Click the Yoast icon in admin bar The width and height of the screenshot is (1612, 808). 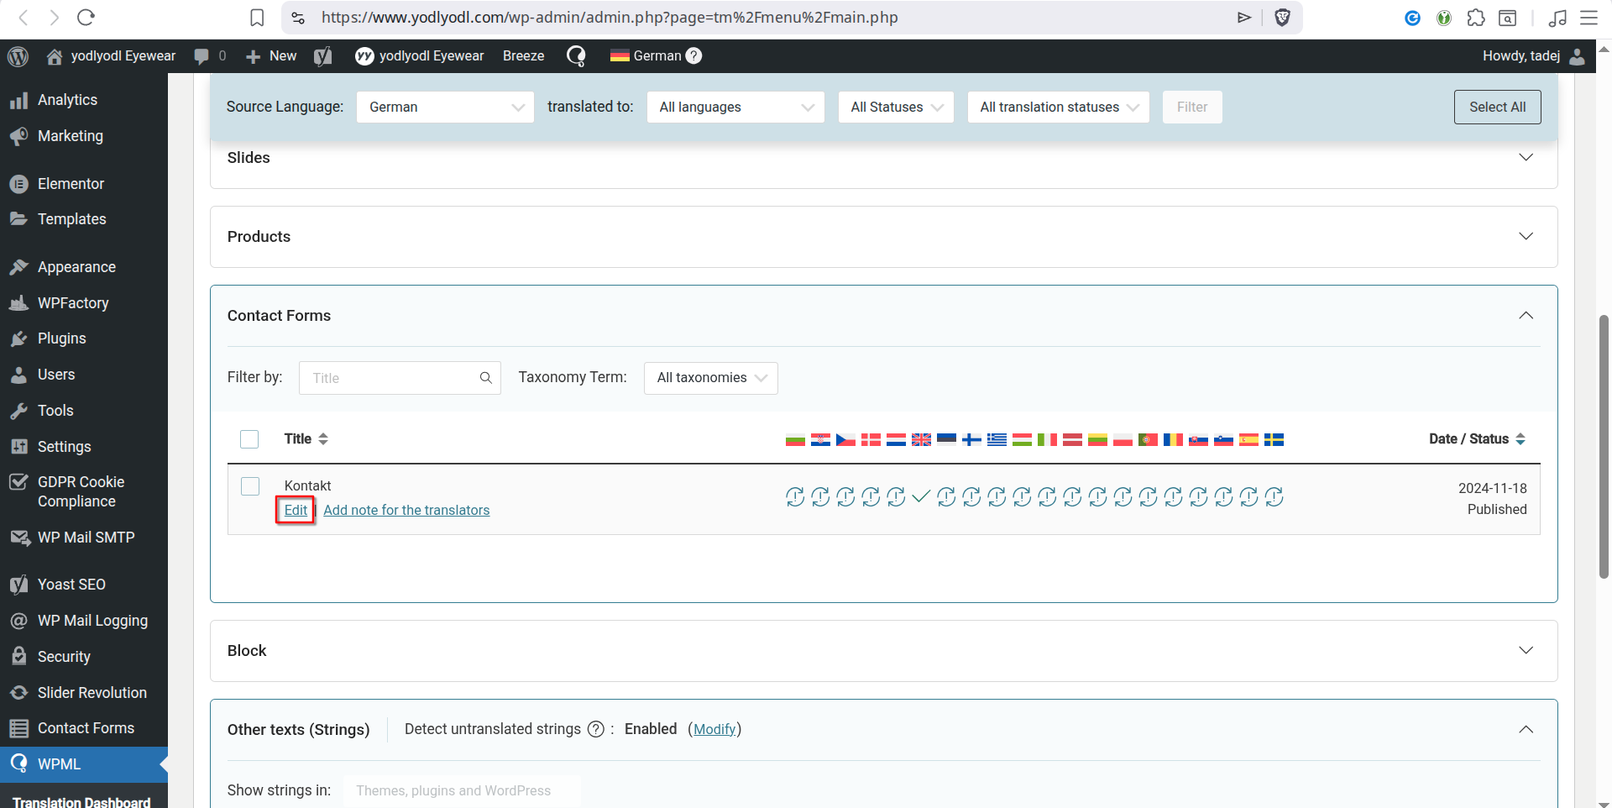(x=323, y=56)
